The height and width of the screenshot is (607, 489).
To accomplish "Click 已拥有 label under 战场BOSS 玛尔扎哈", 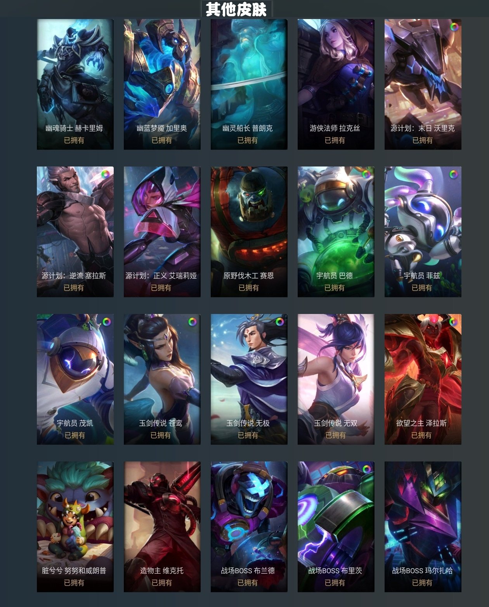I will [422, 583].
